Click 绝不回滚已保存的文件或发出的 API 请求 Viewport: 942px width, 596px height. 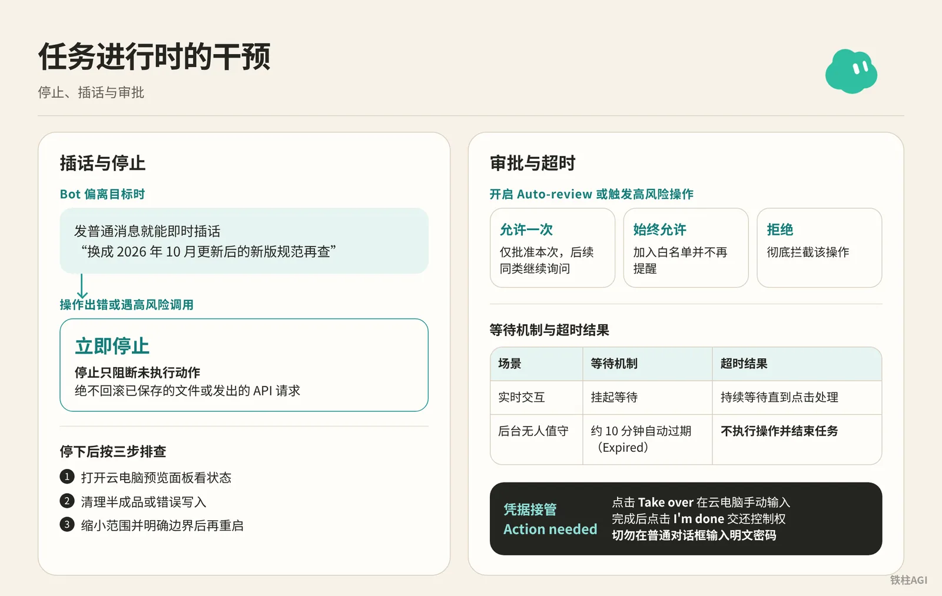coord(187,391)
